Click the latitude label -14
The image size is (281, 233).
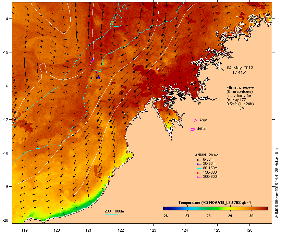pos(5,19)
